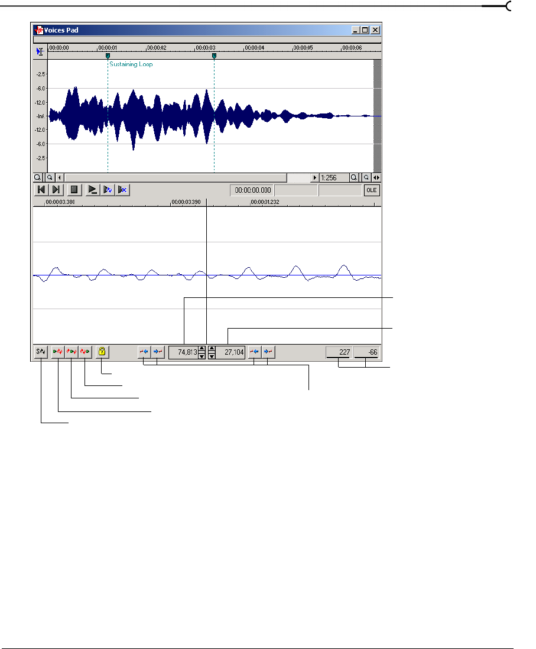The height and width of the screenshot is (649, 536).
Task: Click the leftmost time zoom magnifier icon
Action: tap(38, 177)
